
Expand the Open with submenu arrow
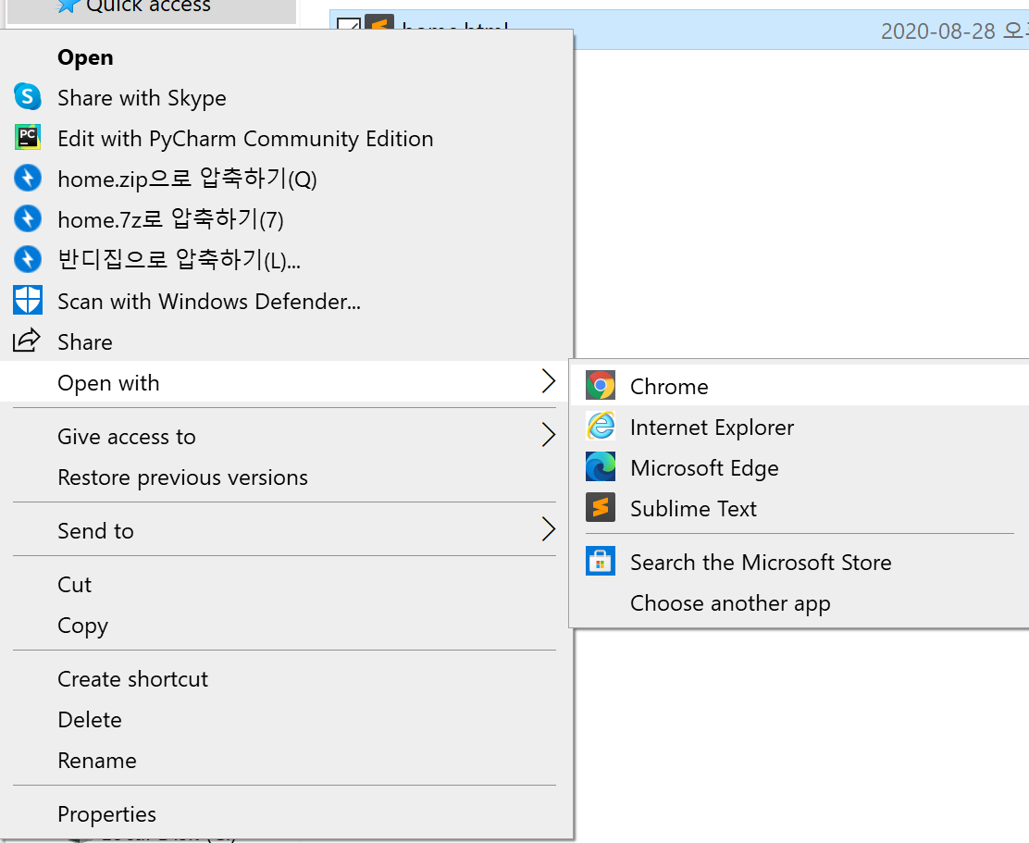[x=549, y=382]
